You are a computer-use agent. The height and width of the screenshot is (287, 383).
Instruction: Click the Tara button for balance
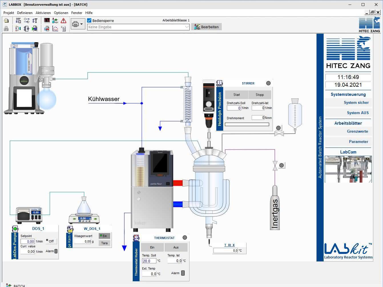104,243
